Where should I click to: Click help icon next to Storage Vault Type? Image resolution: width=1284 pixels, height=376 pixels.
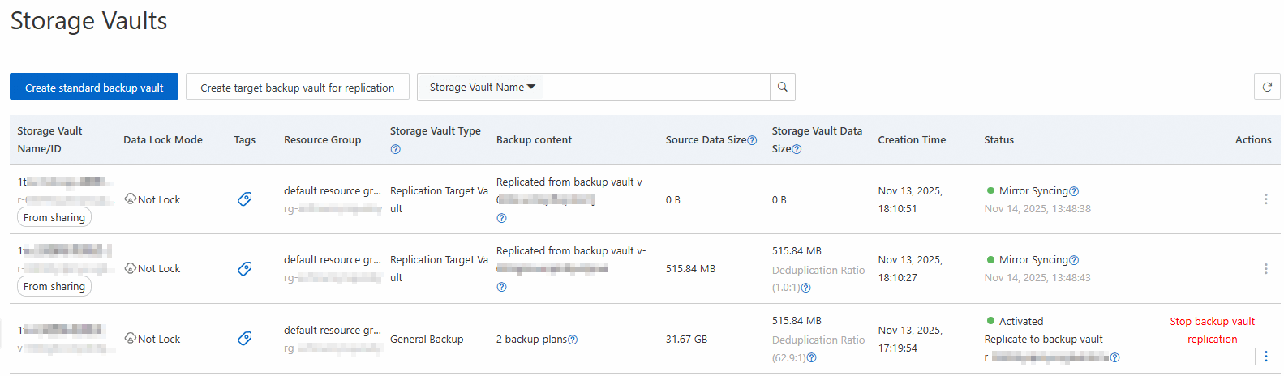(x=395, y=149)
